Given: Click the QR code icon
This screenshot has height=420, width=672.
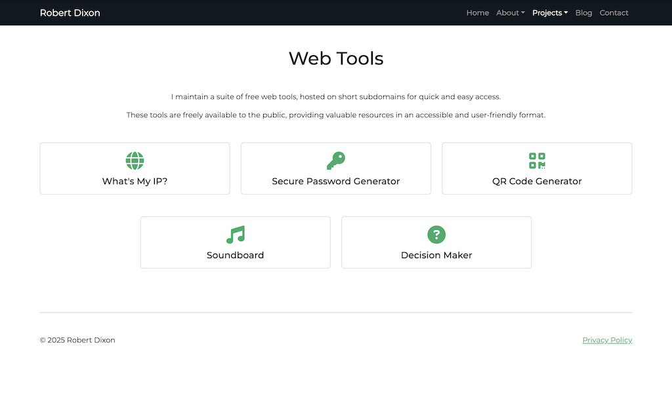Looking at the screenshot, I should point(537,161).
